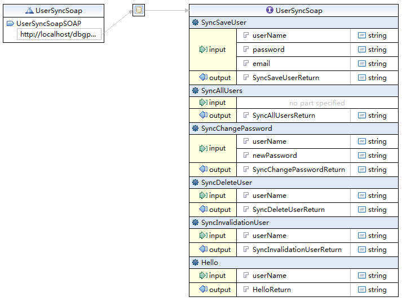Select the SyncChangePasswordReturn output part

tap(298, 170)
